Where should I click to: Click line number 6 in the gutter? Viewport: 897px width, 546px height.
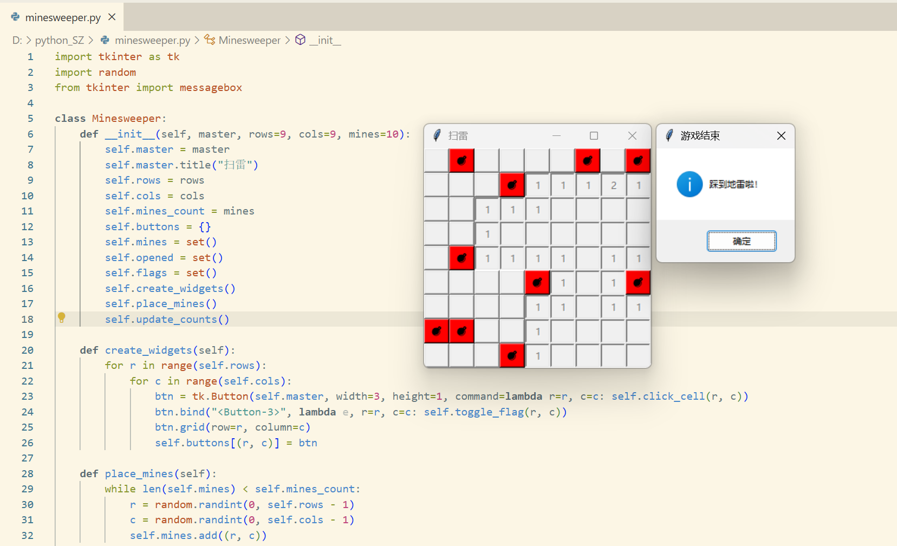[x=30, y=134]
